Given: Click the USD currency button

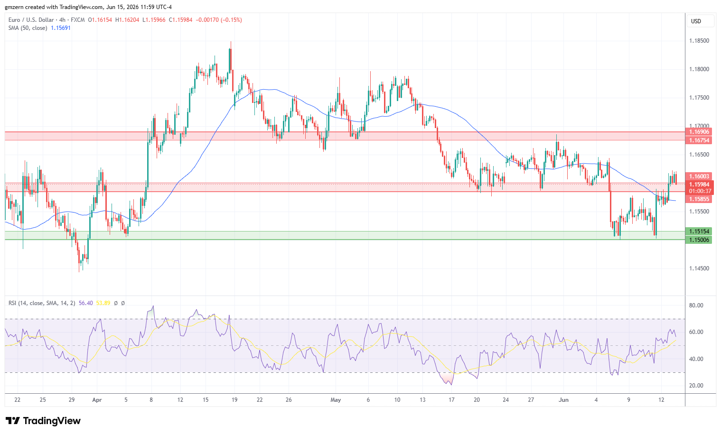Looking at the screenshot, I should tap(701, 21).
